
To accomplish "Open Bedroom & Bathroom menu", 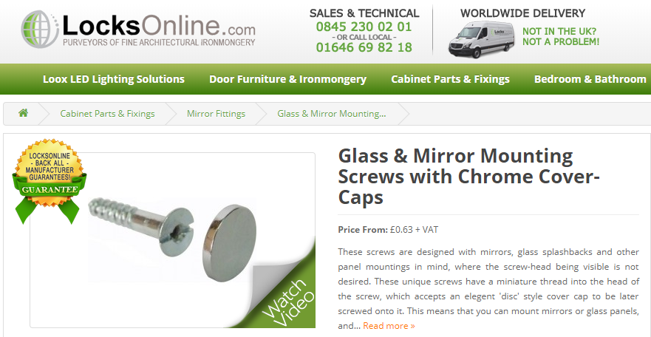I will 590,79.
